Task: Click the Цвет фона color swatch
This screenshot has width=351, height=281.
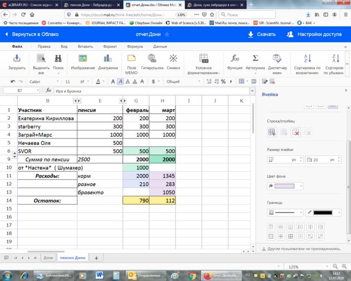Action: (x=285, y=186)
